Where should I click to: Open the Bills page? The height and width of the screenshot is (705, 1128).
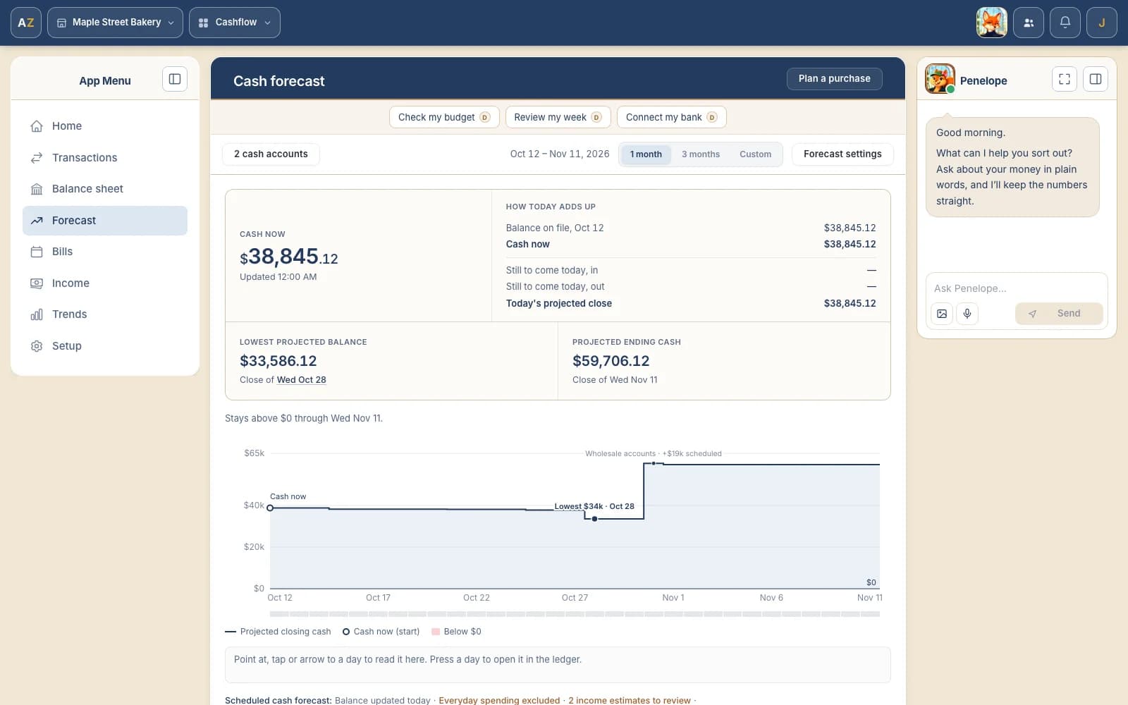click(105, 252)
